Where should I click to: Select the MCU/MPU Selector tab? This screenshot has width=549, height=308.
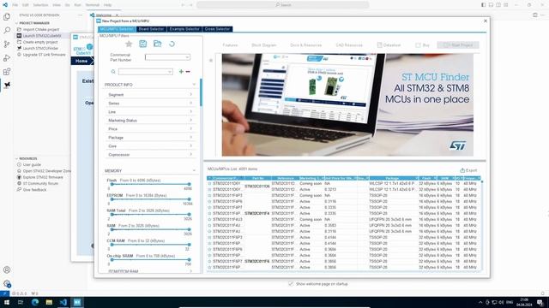[x=117, y=29]
